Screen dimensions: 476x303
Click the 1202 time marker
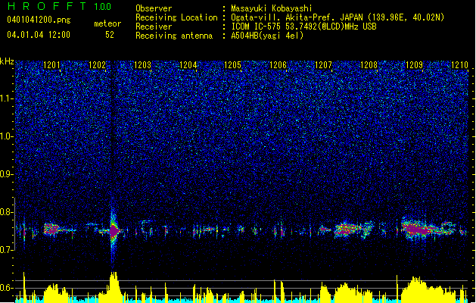[x=97, y=65]
